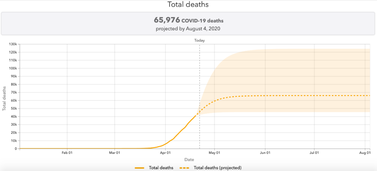Click the Today marker label
The width and height of the screenshot is (377, 171).
coord(200,41)
